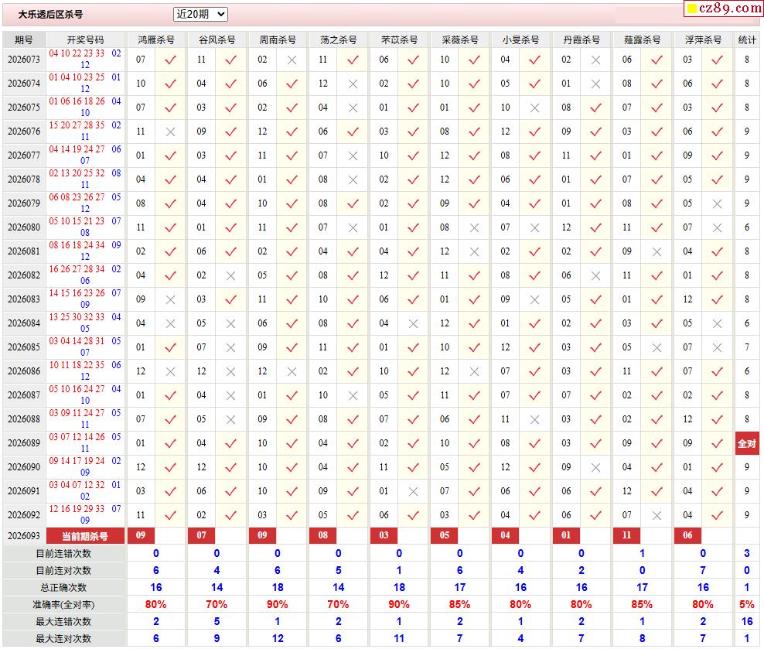Click the X mark in 鸿雁杀号 row 2026076

[171, 132]
